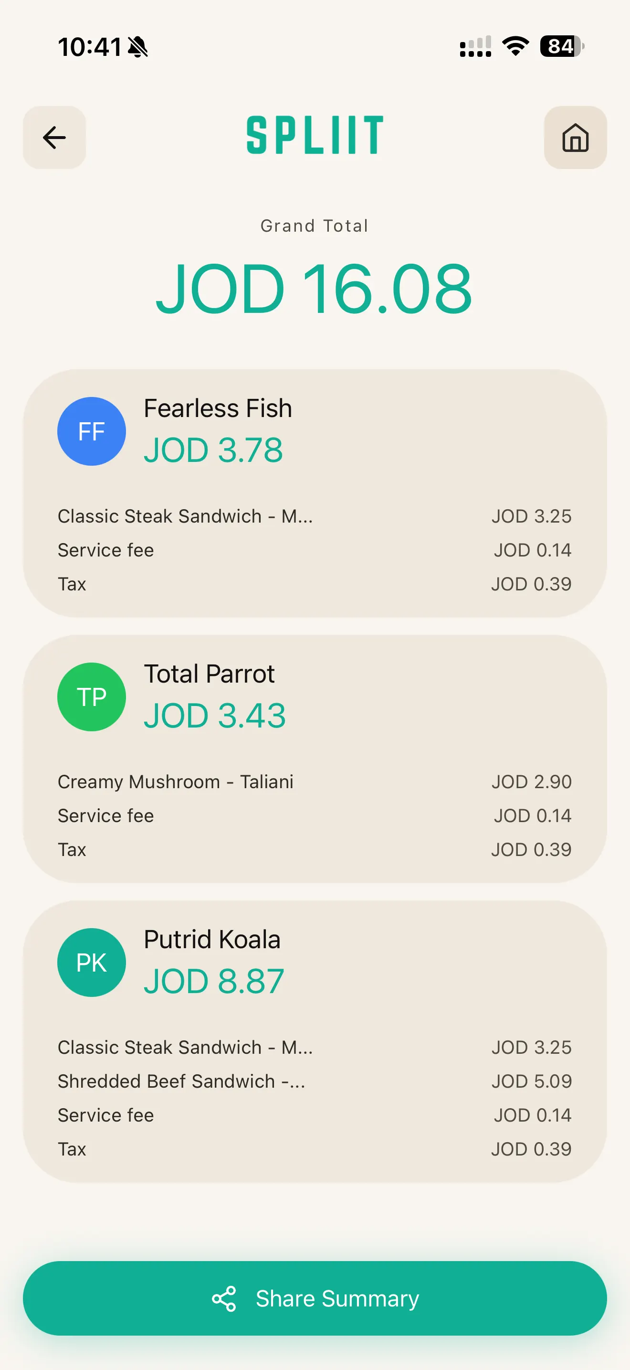Viewport: 630px width, 1370px height.
Task: Open Fearless Fish name heading
Action: (218, 408)
